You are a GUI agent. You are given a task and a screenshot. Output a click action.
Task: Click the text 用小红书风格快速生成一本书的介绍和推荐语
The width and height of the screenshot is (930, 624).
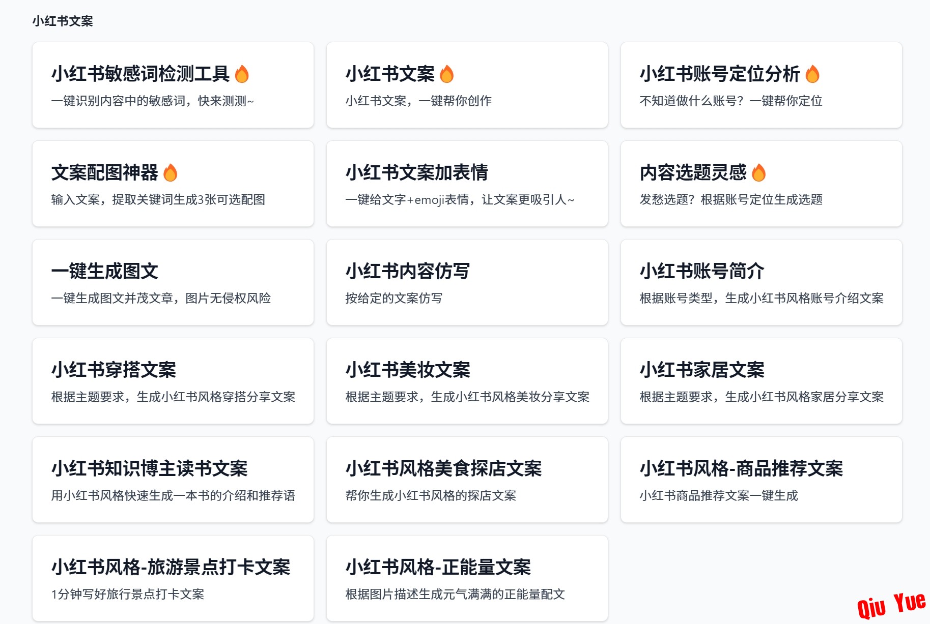tap(173, 495)
